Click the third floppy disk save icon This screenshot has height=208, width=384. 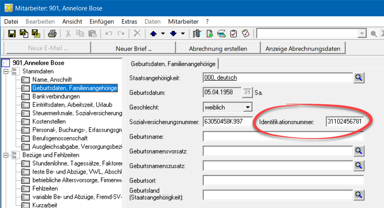coord(36,33)
